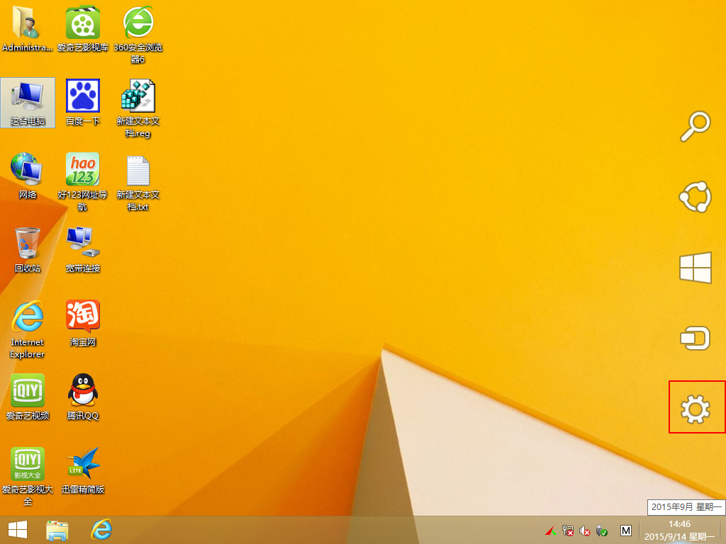Select the 腾讯QQ penguin icon

[x=83, y=397]
